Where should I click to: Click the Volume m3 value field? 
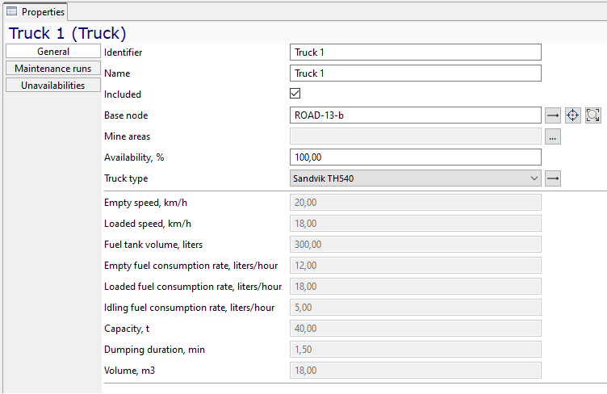(x=416, y=371)
